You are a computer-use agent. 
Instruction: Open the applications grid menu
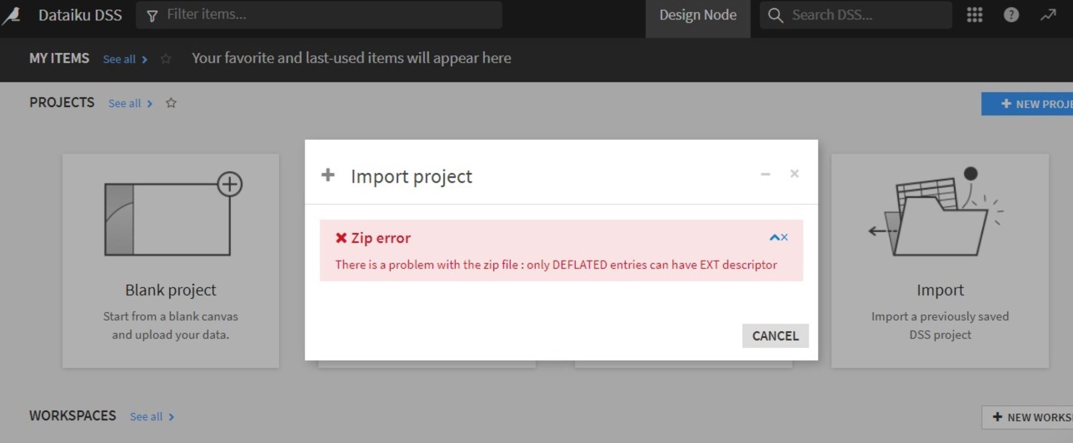click(x=974, y=15)
